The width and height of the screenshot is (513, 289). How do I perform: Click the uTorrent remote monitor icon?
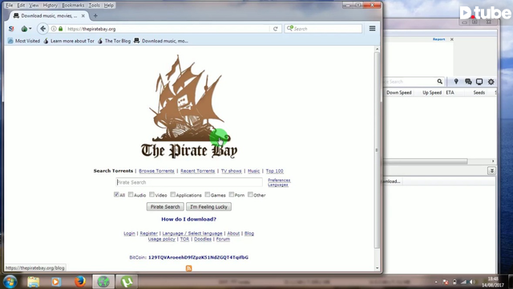pos(479,82)
